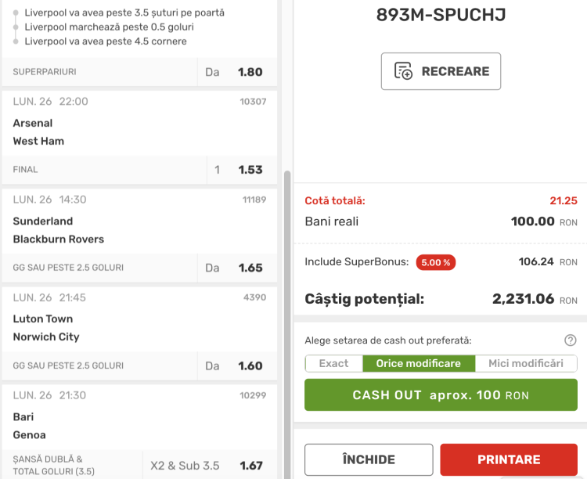Print the ticket with PRINTARE button
This screenshot has height=479, width=587.
coord(509,459)
